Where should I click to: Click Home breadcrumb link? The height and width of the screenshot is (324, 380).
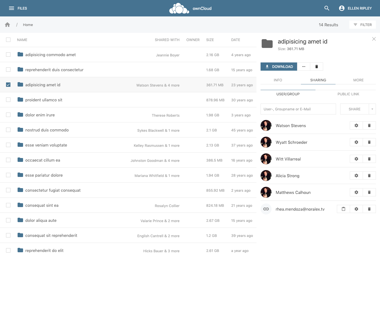28,25
